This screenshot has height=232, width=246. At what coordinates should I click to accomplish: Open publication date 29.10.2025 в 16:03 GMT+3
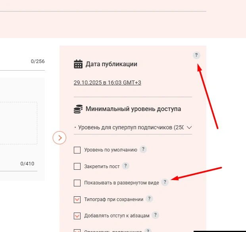pyautogui.click(x=108, y=82)
